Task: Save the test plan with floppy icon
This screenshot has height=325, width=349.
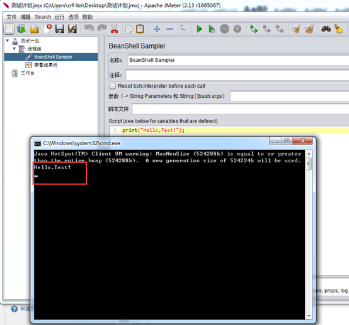Action: [x=60, y=29]
